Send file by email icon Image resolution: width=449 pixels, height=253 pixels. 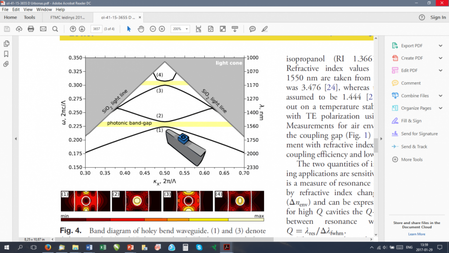click(x=43, y=29)
